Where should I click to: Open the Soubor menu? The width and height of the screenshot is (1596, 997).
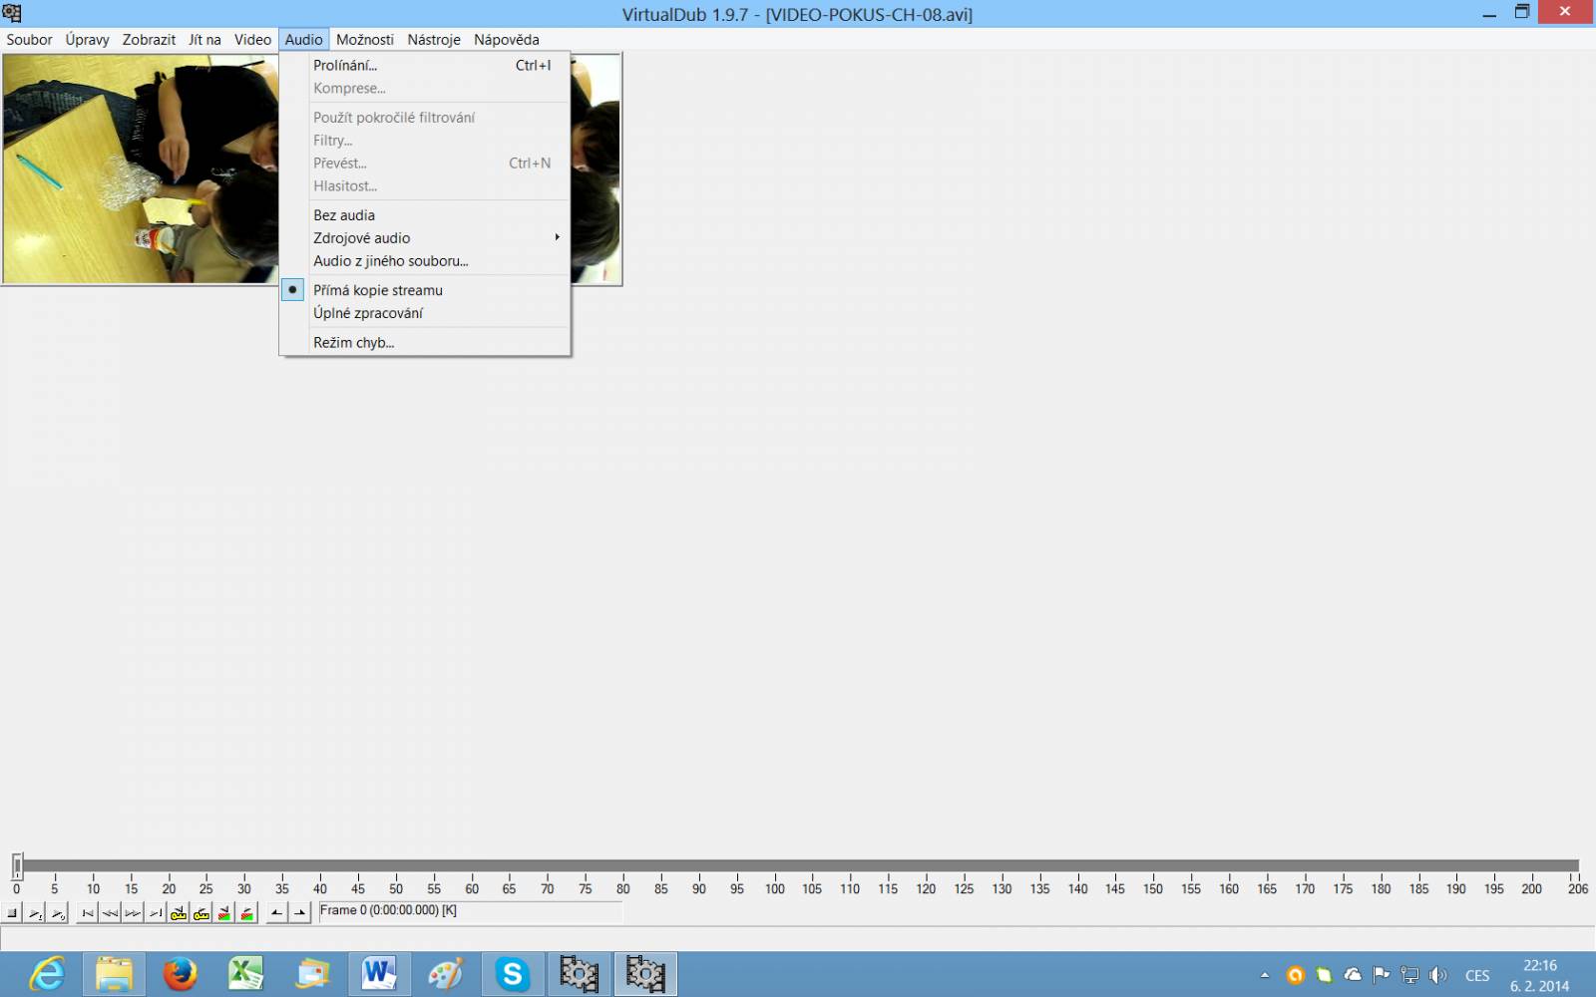[30, 40]
